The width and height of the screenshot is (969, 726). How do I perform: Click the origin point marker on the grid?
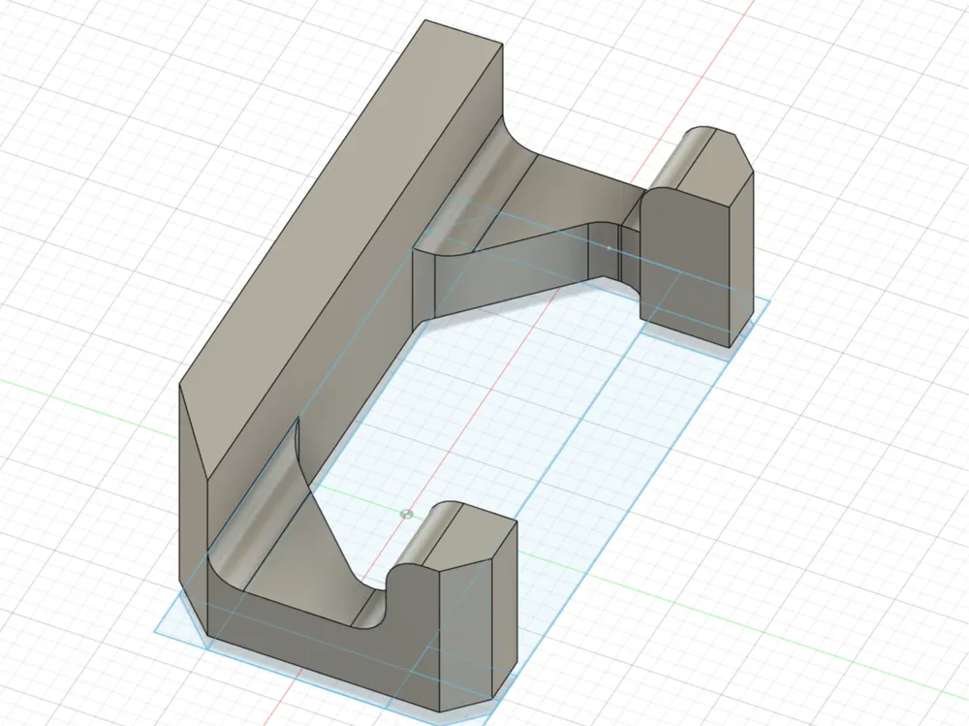[407, 513]
